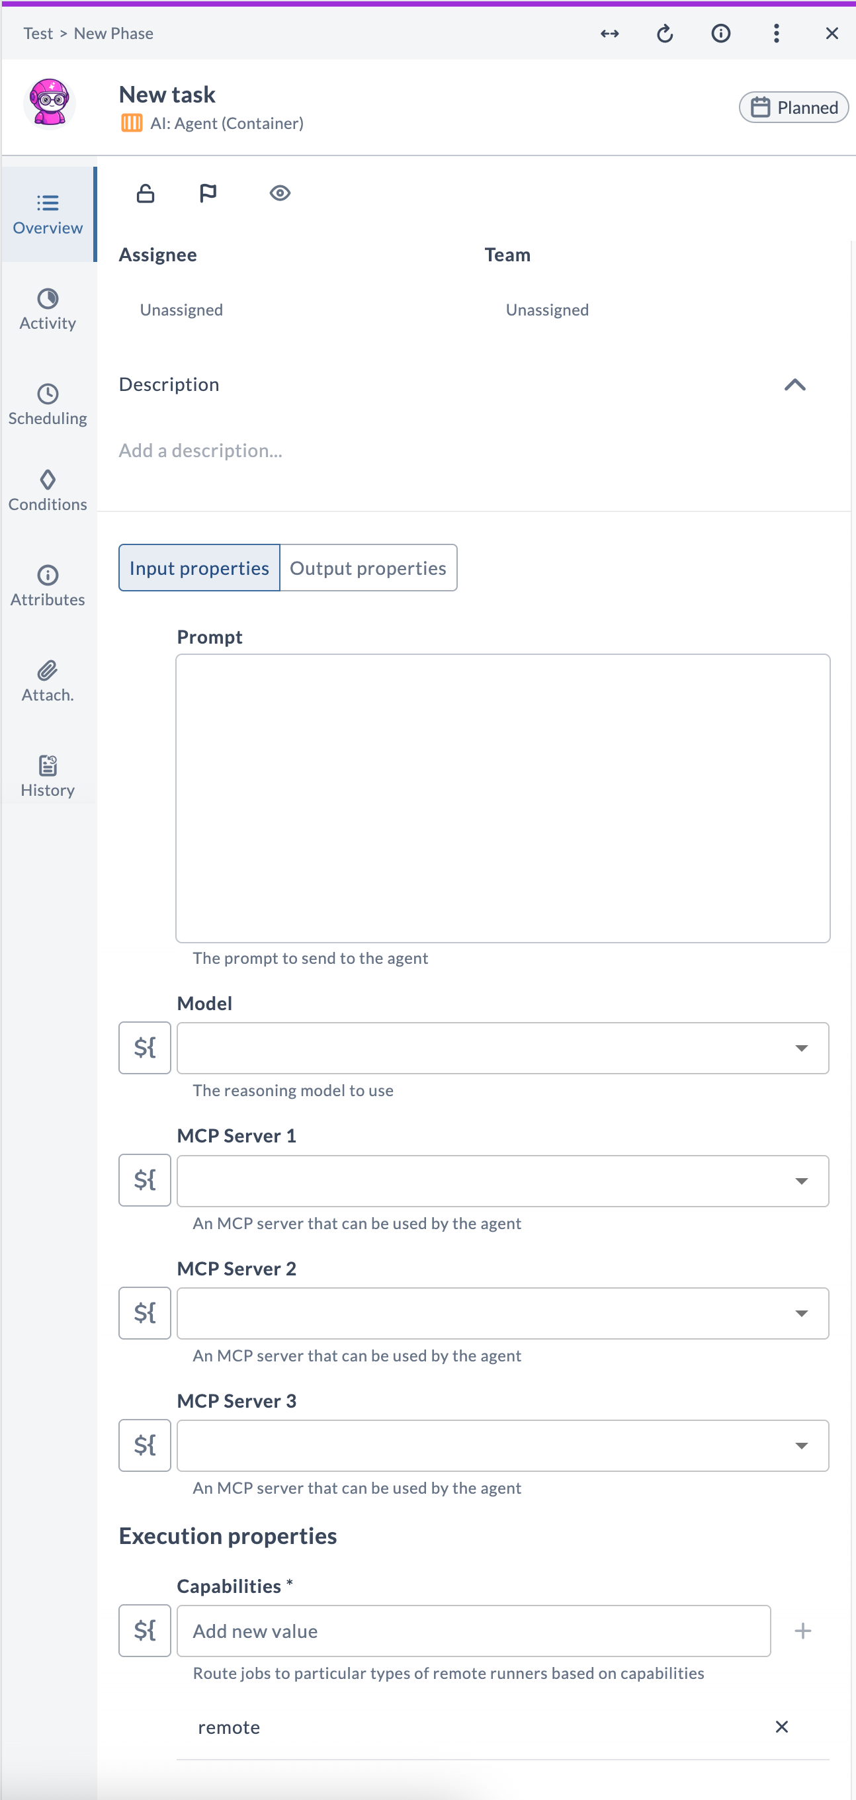Click the refresh icon in header

665,34
